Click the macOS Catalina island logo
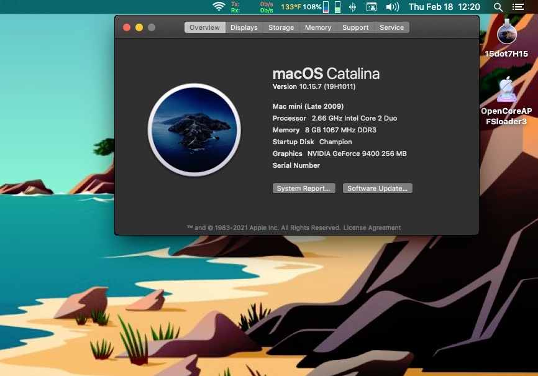Viewport: 538px width, 376px height. [194, 130]
